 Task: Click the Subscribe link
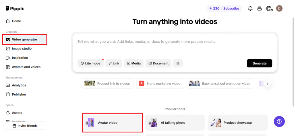click(231, 9)
